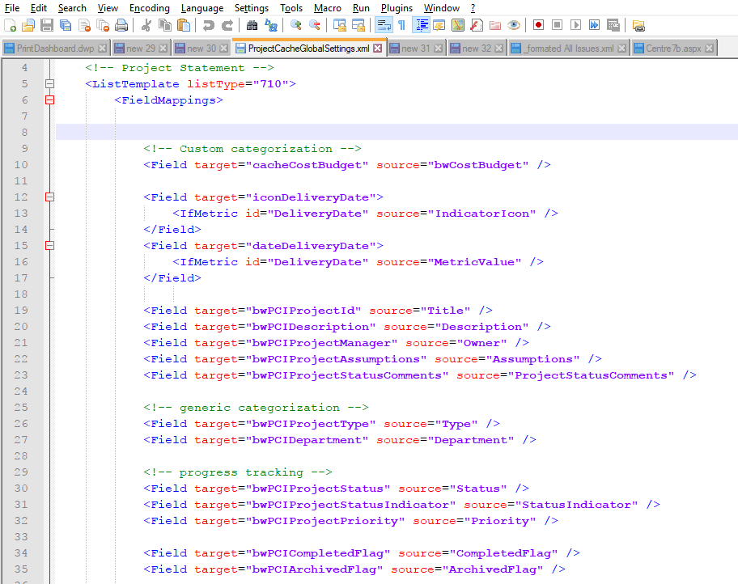Zoom in with the magnifier plus icon
738x584 pixels.
(x=295, y=25)
